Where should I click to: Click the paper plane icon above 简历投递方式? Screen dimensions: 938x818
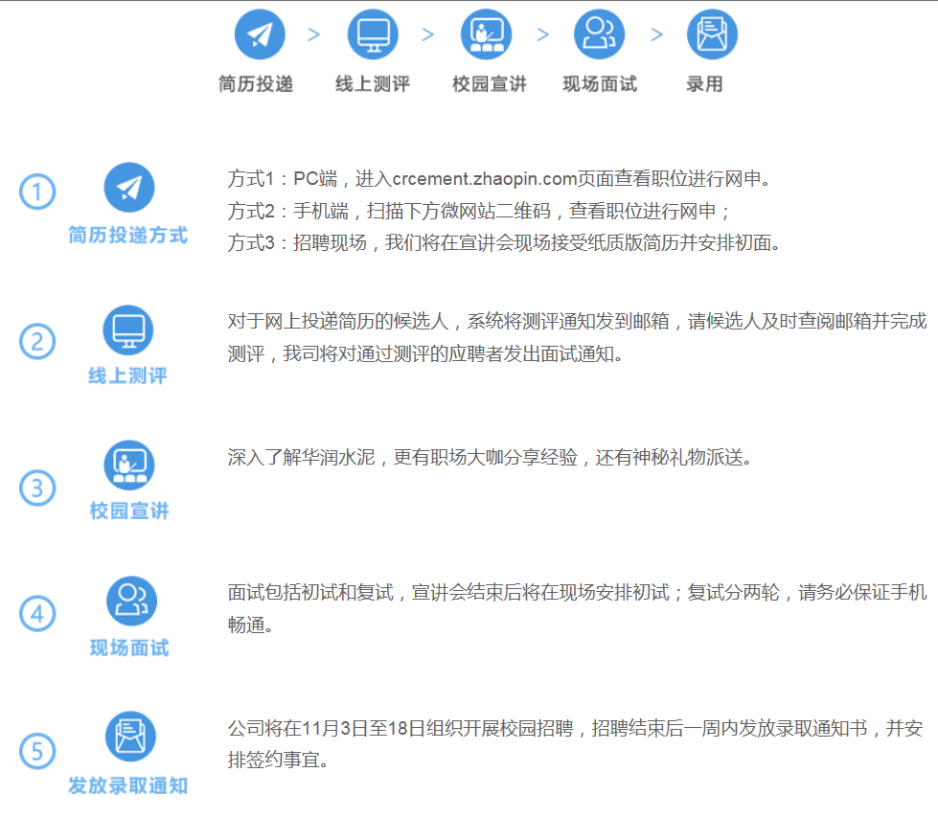[129, 188]
